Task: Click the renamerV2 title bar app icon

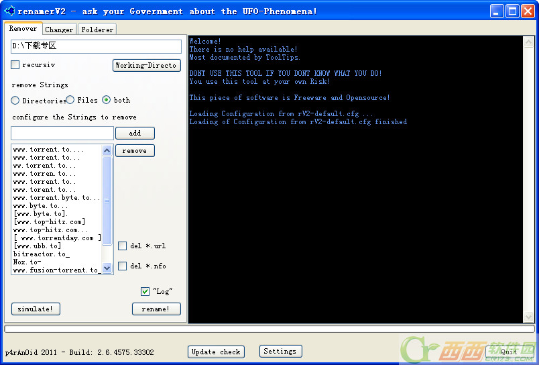Action: click(x=9, y=11)
